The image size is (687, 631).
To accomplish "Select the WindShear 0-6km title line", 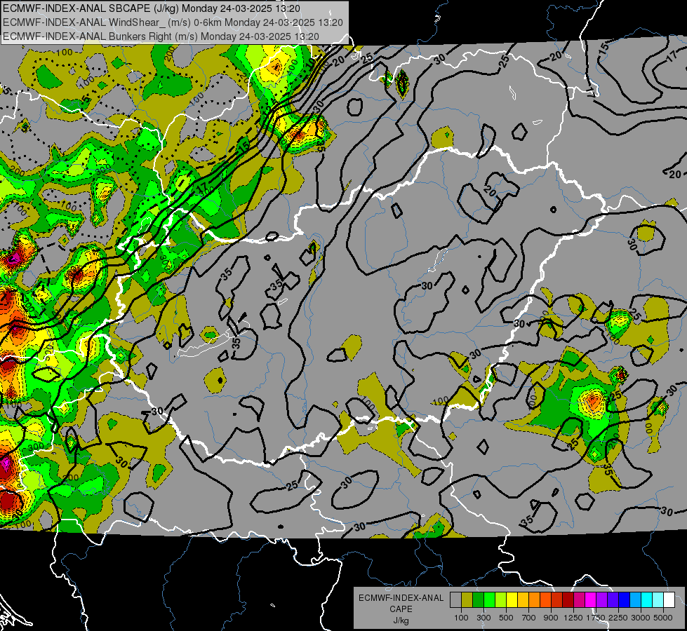I will click(173, 22).
